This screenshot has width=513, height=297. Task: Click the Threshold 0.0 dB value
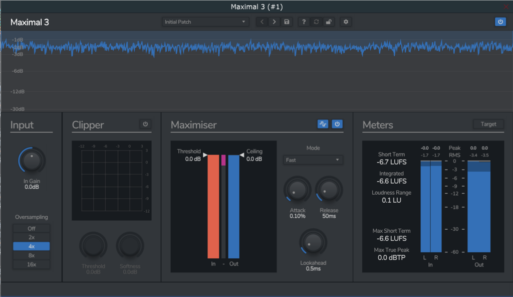click(193, 159)
